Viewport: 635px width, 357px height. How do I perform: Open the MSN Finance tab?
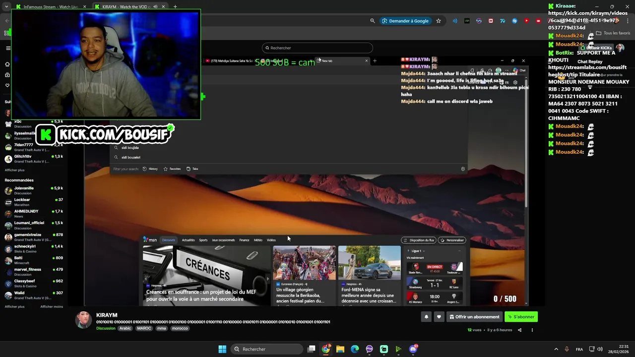(244, 240)
